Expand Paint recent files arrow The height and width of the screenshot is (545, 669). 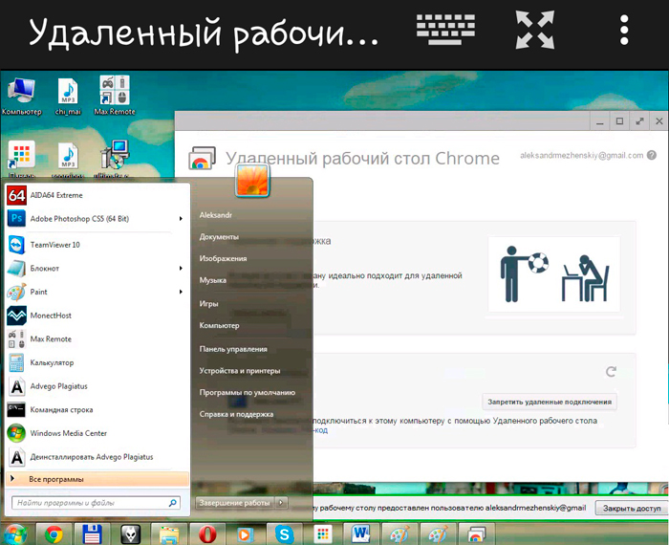click(181, 292)
